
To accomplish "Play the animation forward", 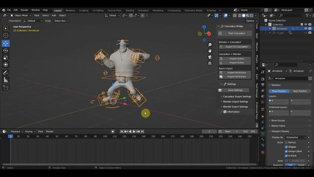I will [x=134, y=131].
